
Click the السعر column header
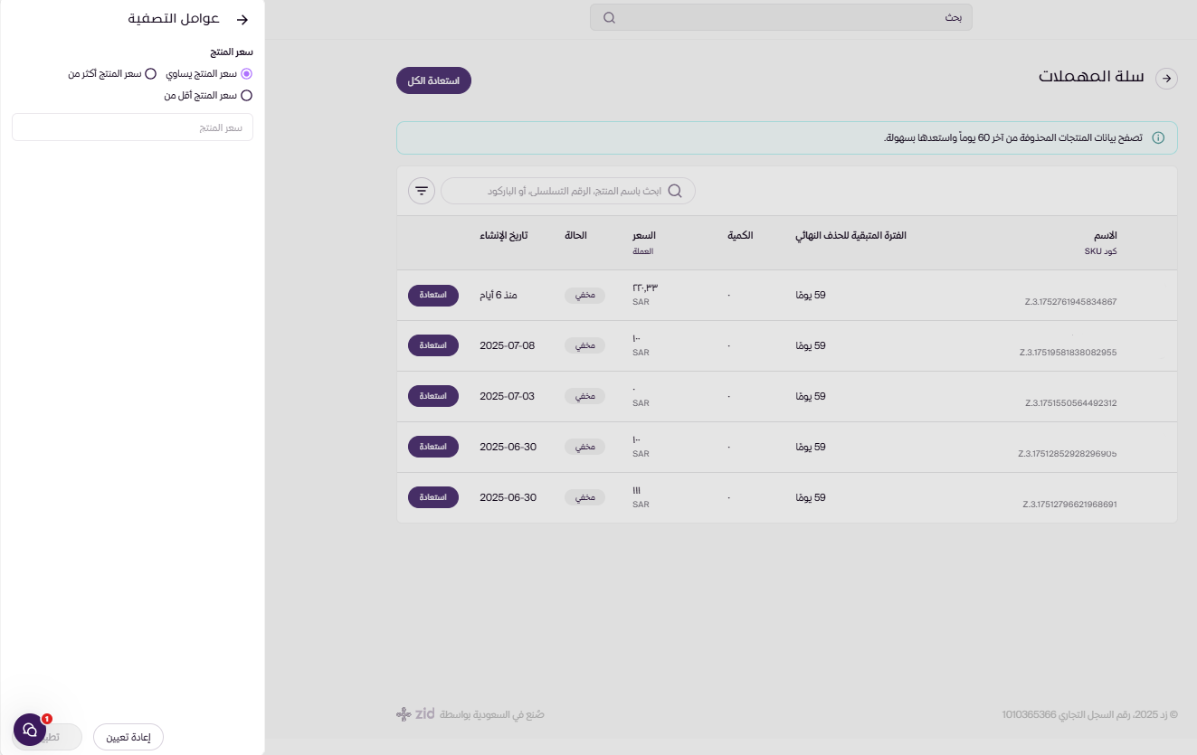(643, 236)
